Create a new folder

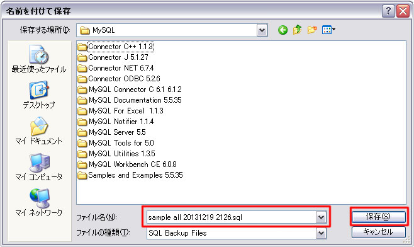312,30
